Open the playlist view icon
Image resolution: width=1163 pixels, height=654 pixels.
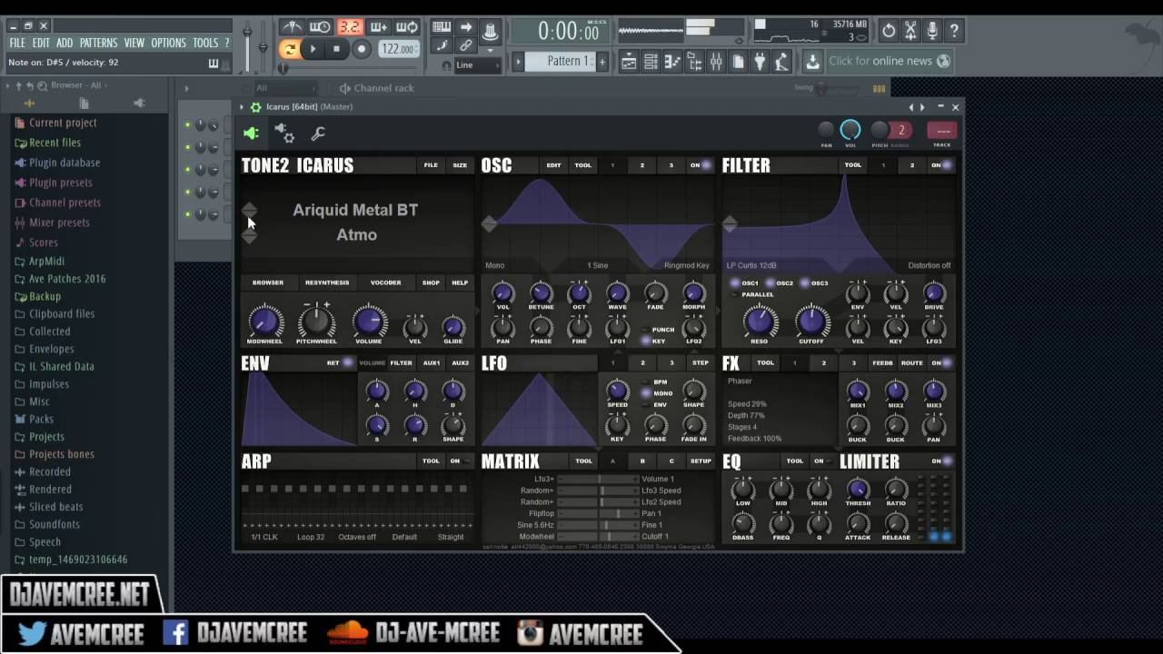629,61
